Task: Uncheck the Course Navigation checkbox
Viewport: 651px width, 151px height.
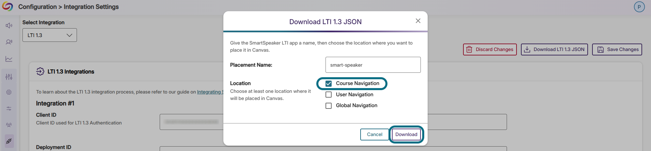Action: click(x=329, y=84)
